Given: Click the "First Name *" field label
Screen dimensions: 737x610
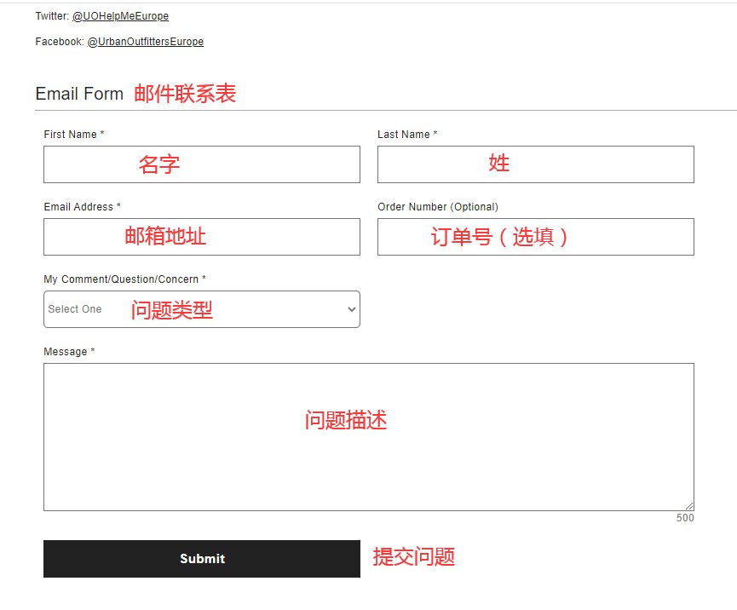Looking at the screenshot, I should click(74, 135).
